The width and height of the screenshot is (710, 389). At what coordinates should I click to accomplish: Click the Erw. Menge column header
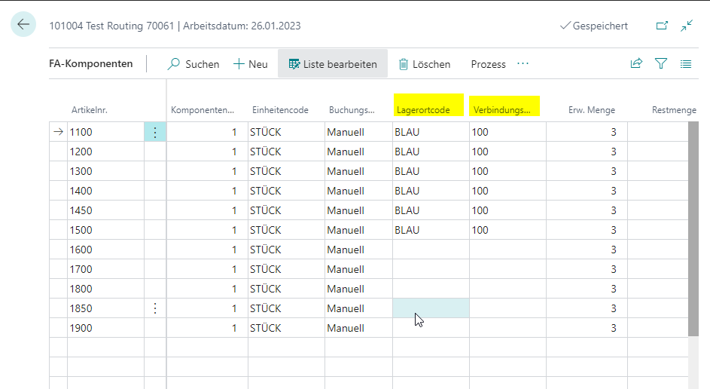point(591,110)
